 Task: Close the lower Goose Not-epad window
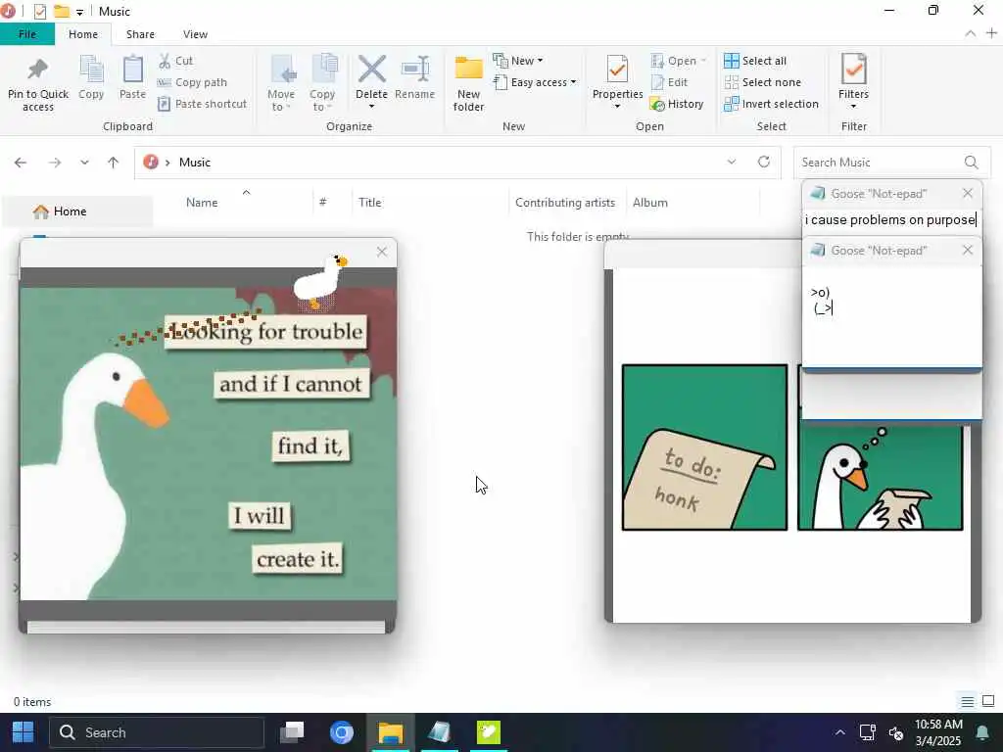coord(967,250)
